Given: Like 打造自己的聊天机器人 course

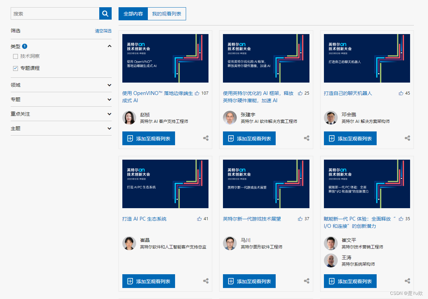Looking at the screenshot, I should coord(401,93).
